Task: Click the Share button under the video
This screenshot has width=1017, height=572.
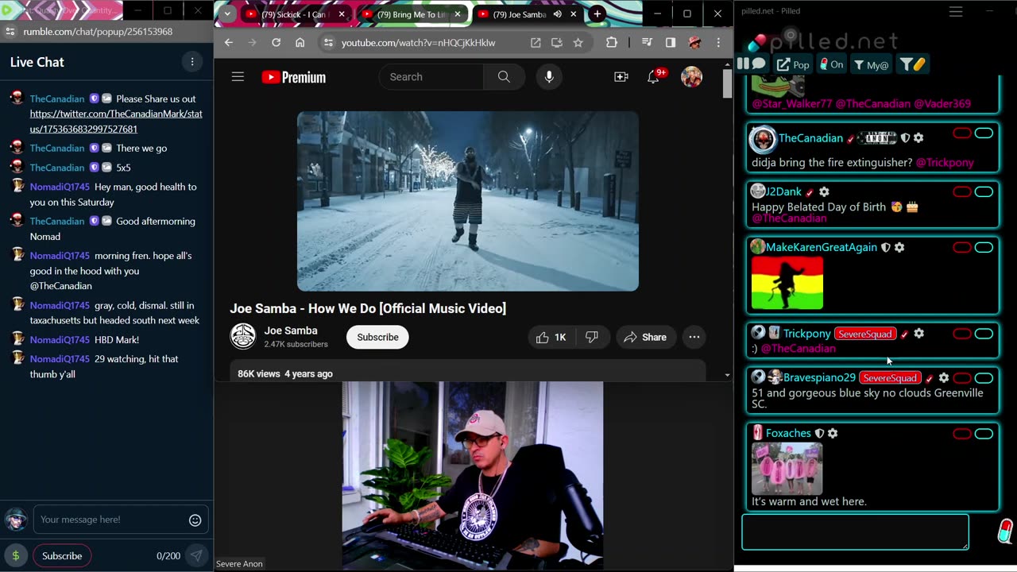Action: click(645, 338)
